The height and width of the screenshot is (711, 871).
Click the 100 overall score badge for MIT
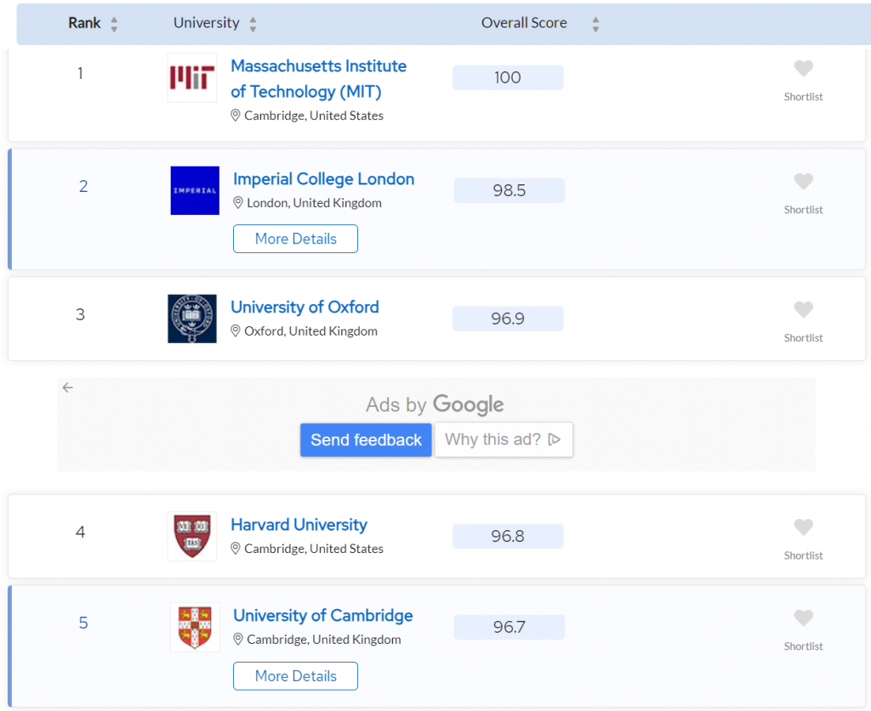point(508,76)
